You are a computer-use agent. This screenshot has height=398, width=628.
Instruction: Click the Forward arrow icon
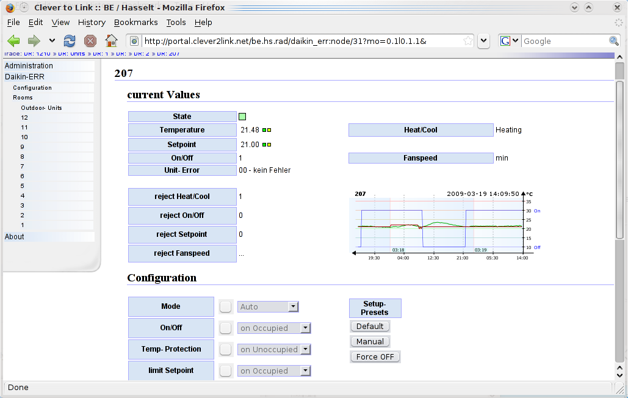coord(34,40)
